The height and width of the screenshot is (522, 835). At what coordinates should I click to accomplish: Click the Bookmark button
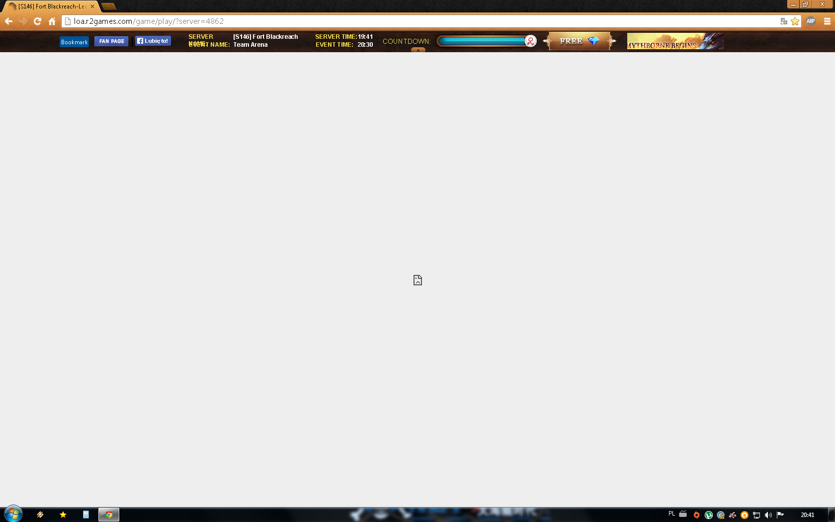pyautogui.click(x=74, y=42)
